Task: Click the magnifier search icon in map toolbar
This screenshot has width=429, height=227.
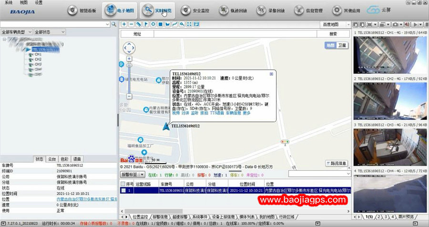Action: pyautogui.click(x=182, y=24)
